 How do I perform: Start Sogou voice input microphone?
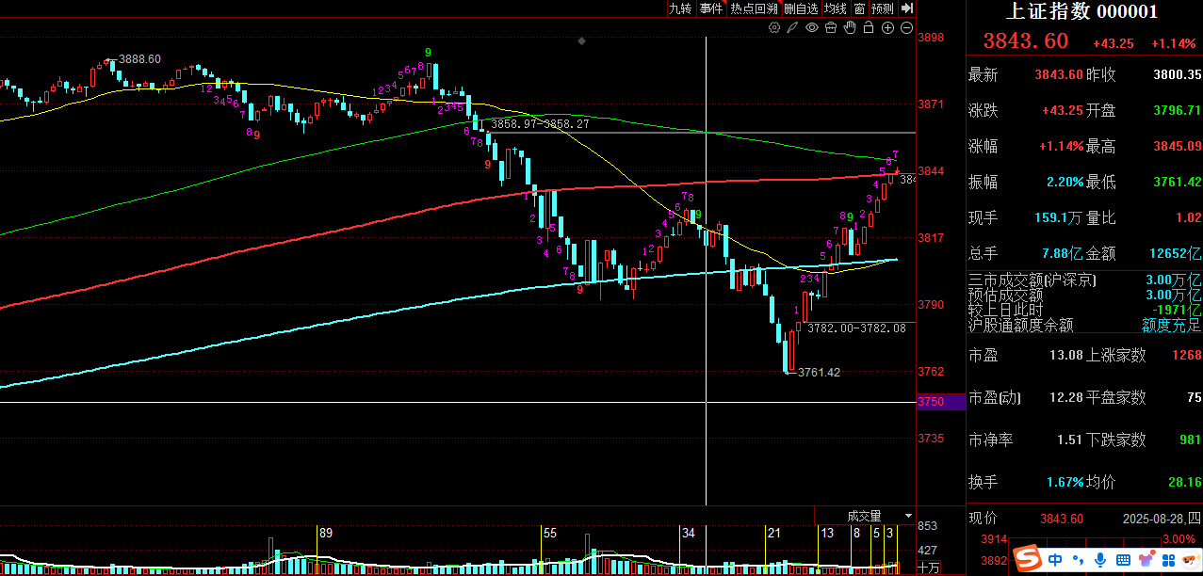tap(1100, 560)
